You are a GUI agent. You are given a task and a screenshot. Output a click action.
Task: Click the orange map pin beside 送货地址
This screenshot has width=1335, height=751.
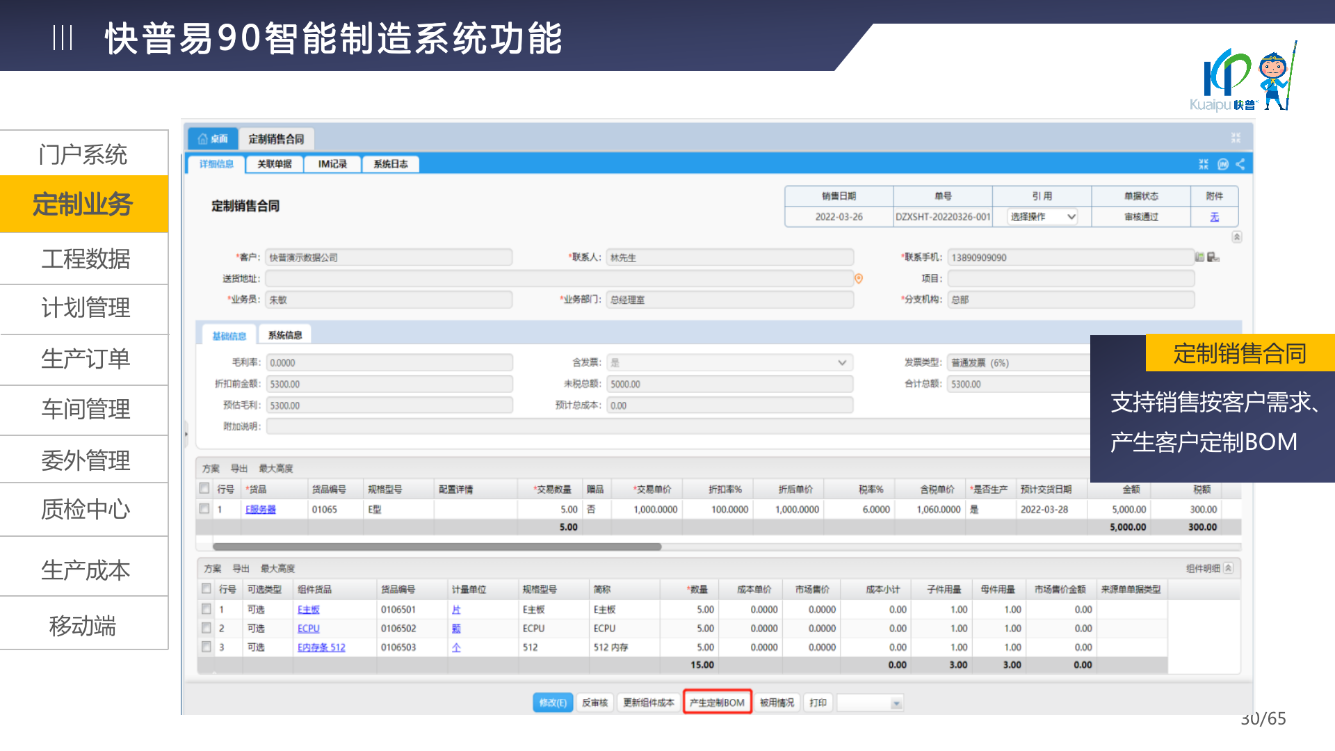click(859, 279)
